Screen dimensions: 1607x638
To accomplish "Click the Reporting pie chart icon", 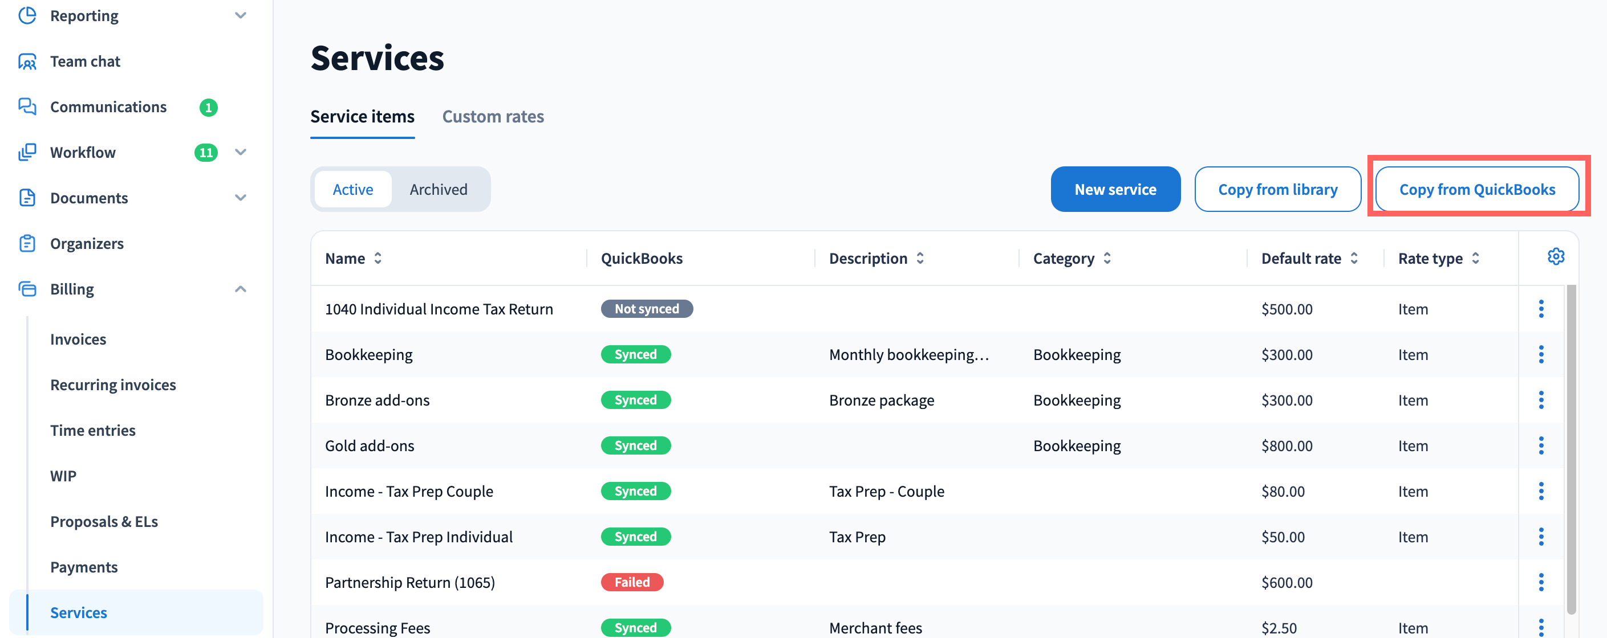I will (x=27, y=15).
